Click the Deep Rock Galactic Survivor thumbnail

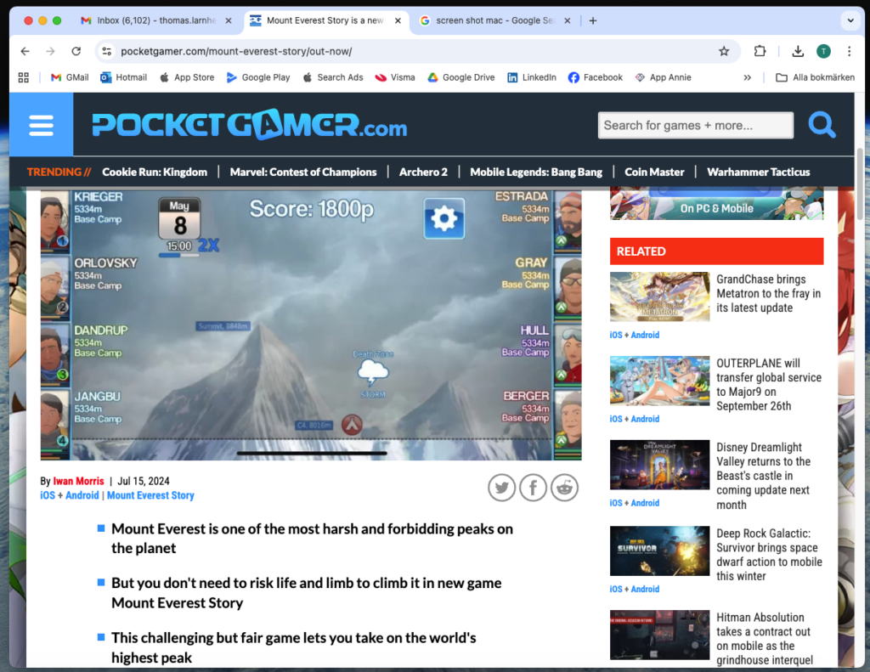pos(659,551)
